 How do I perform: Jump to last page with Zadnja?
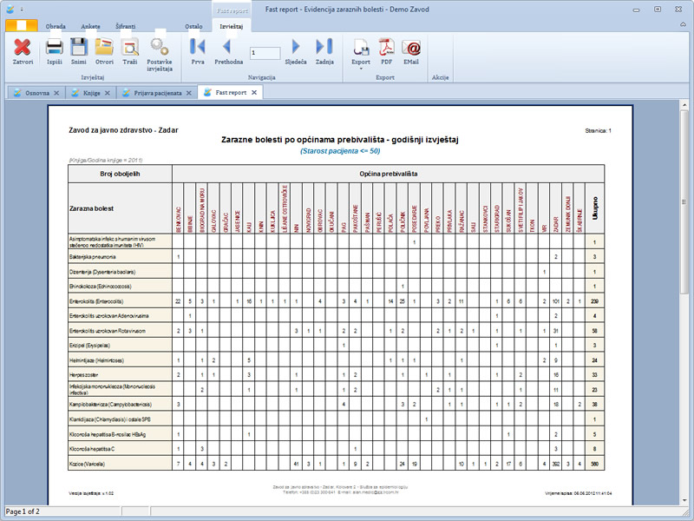[324, 51]
